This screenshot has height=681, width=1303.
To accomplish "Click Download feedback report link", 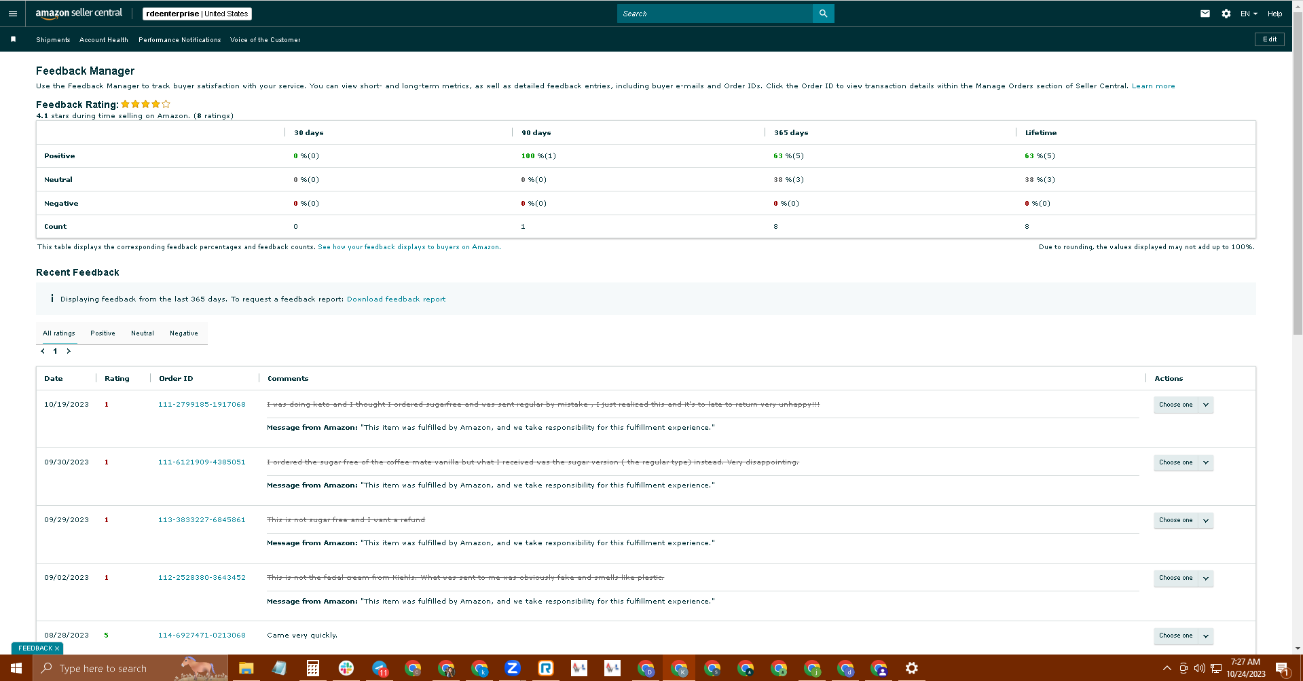I will tap(397, 299).
